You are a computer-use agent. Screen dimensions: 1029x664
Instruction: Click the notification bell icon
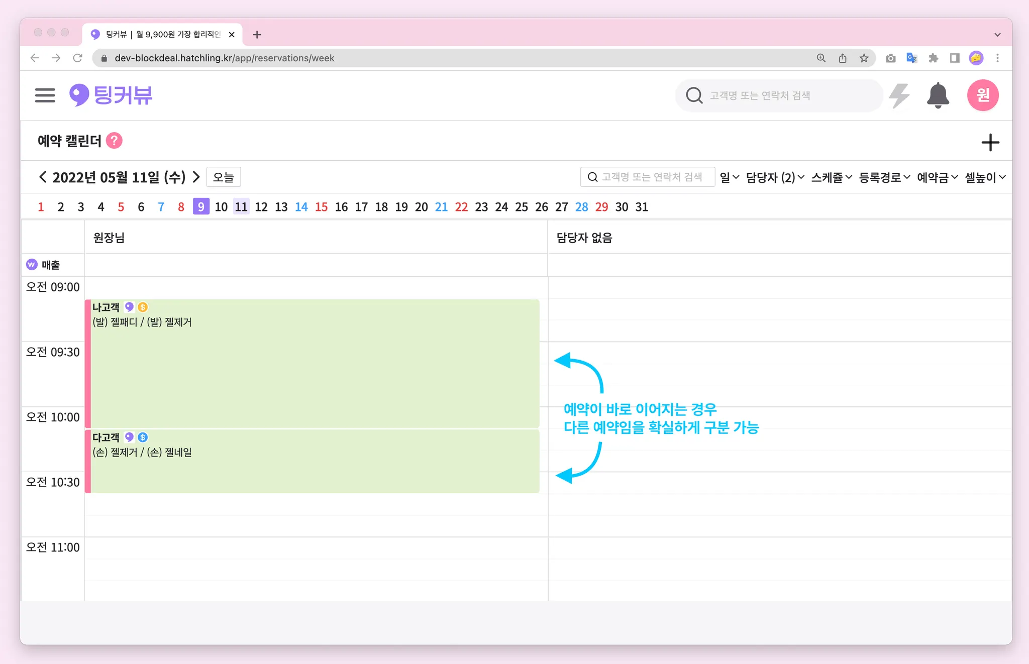coord(938,95)
